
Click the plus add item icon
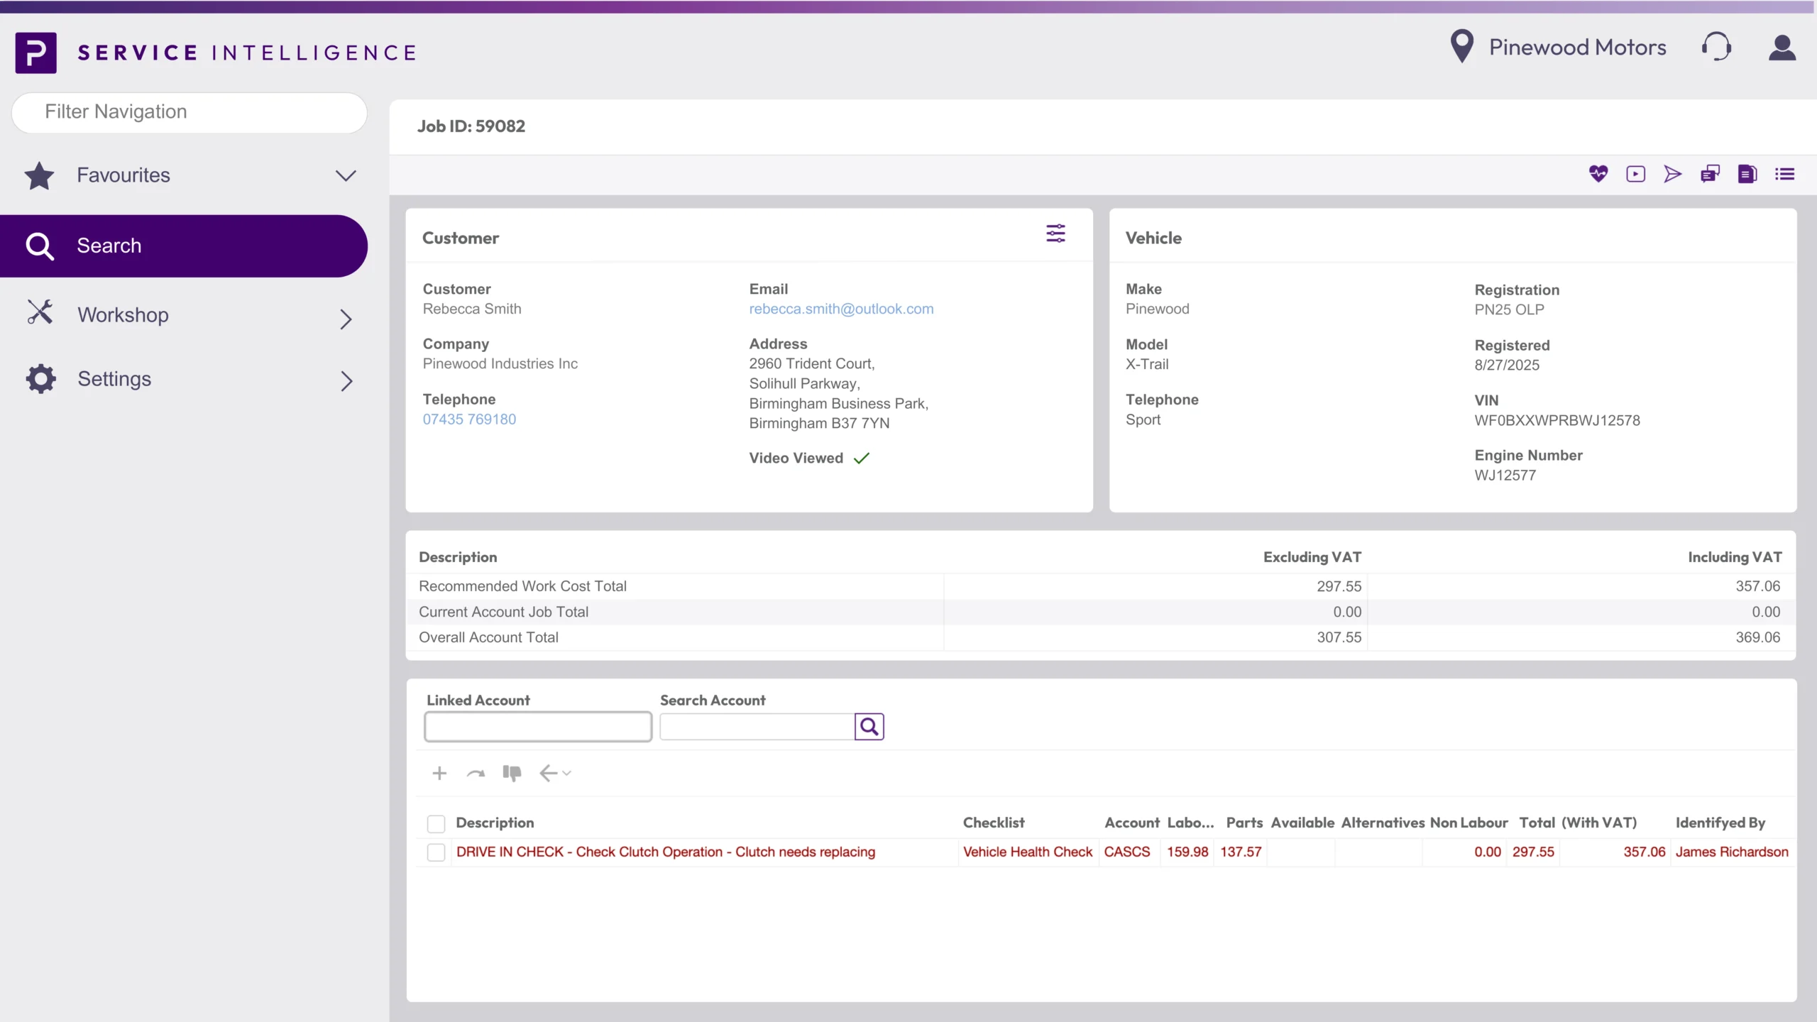[439, 773]
